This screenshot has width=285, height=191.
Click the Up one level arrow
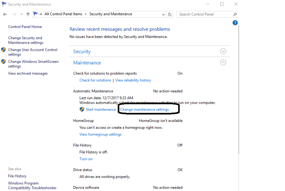coord(28,14)
